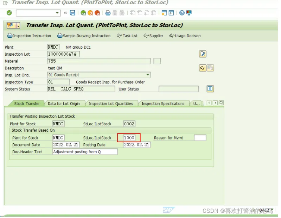This screenshot has width=281, height=218.
Task: Click Plant for Stock field under Stock Transfer Based On
Action: [58, 138]
